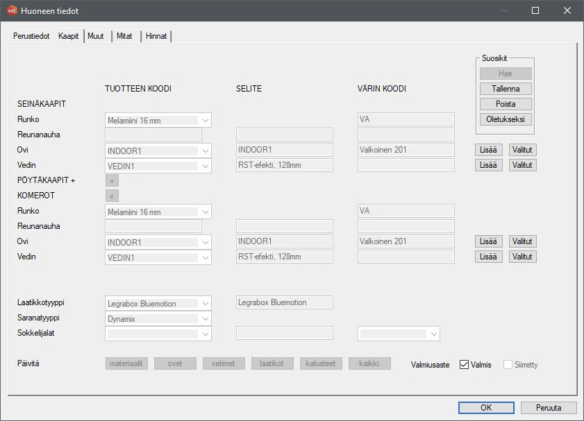Toggle the Siirretty checkbox
The width and height of the screenshot is (584, 421).
coord(508,365)
